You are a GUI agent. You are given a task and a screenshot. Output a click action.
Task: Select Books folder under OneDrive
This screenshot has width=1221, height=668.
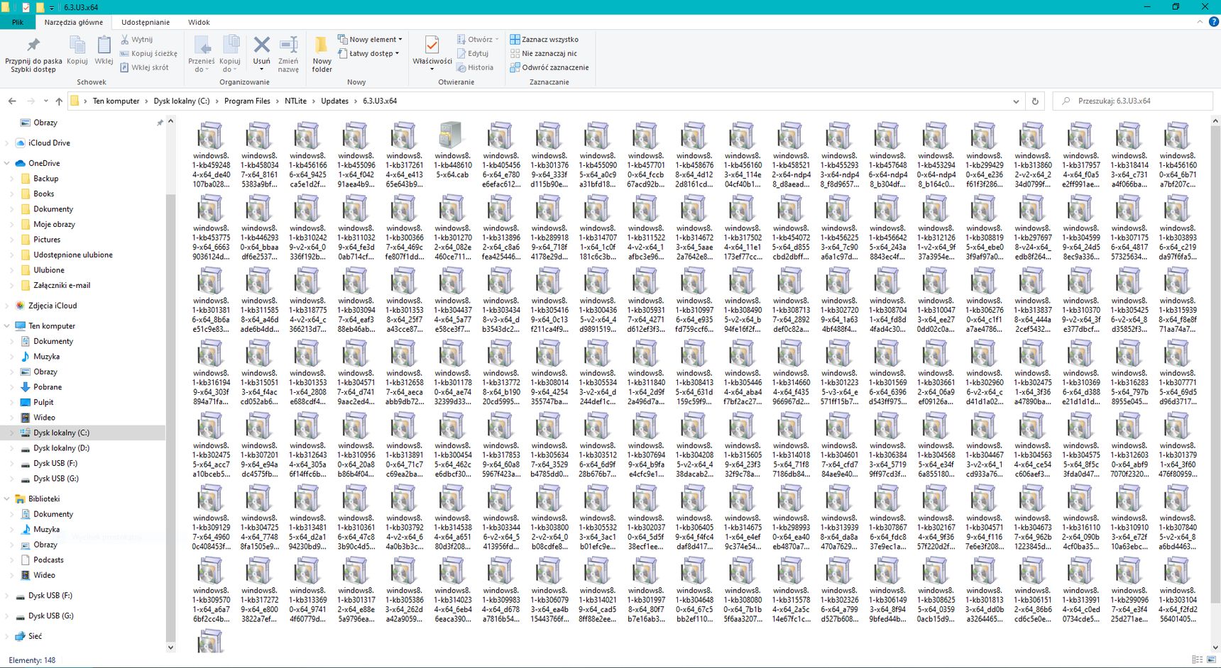(x=43, y=194)
